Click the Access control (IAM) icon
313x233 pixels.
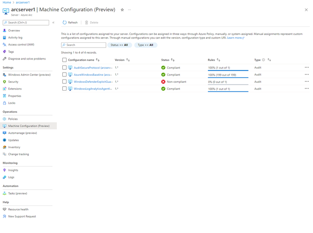(x=4, y=45)
